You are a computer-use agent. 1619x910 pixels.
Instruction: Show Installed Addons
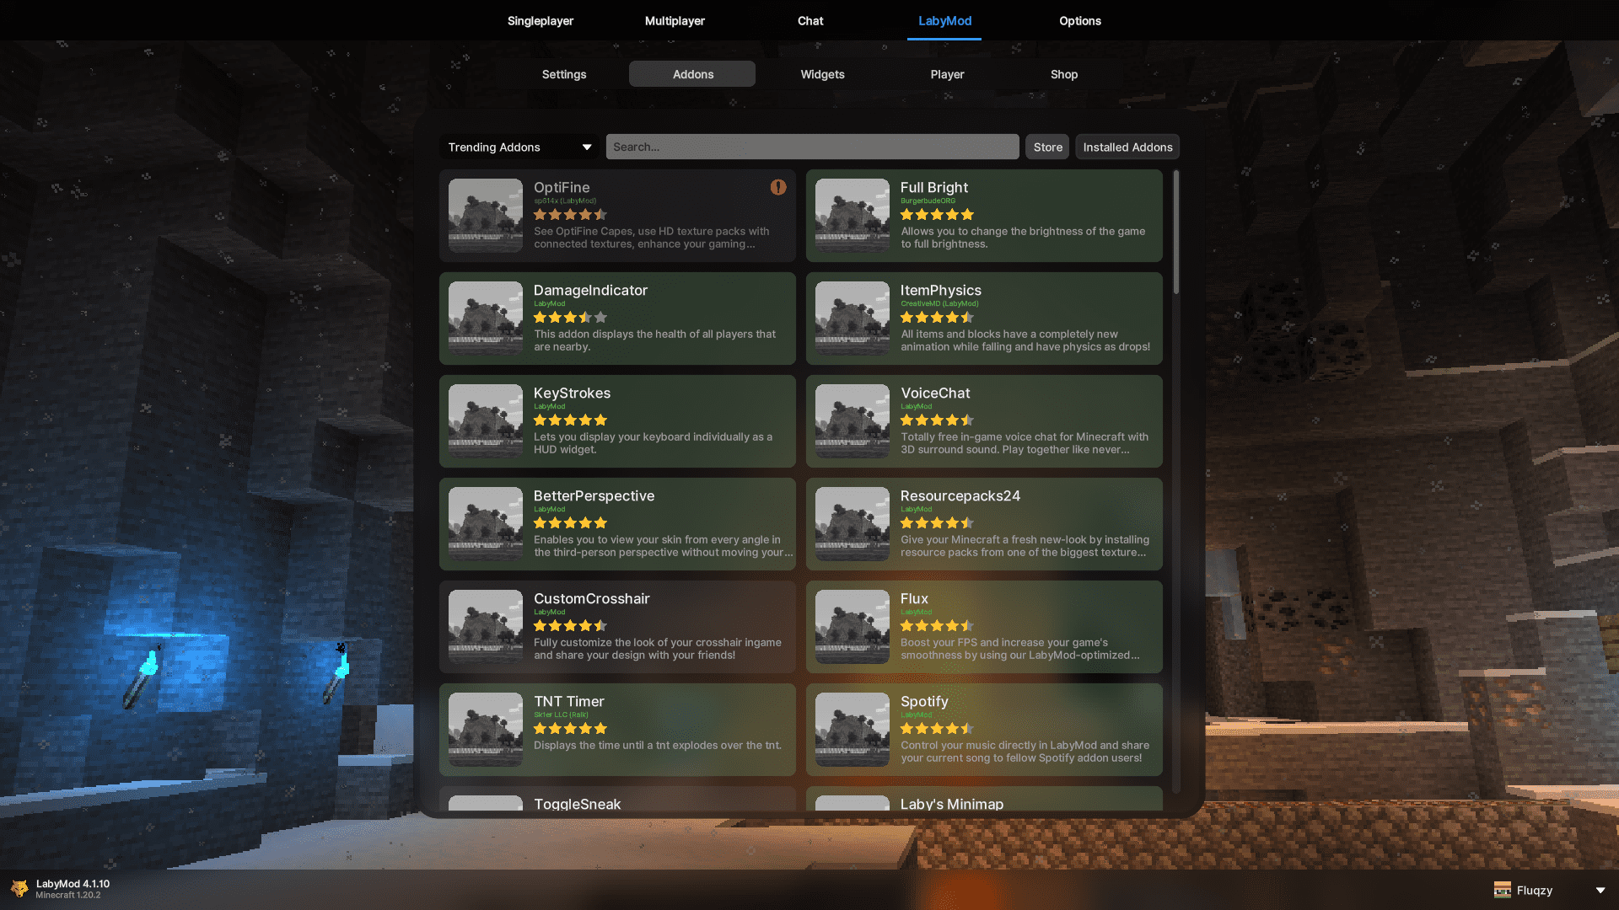pyautogui.click(x=1127, y=147)
